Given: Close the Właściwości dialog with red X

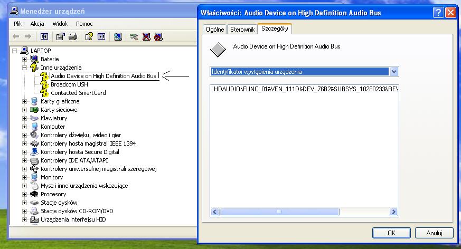Looking at the screenshot, I should click(450, 12).
